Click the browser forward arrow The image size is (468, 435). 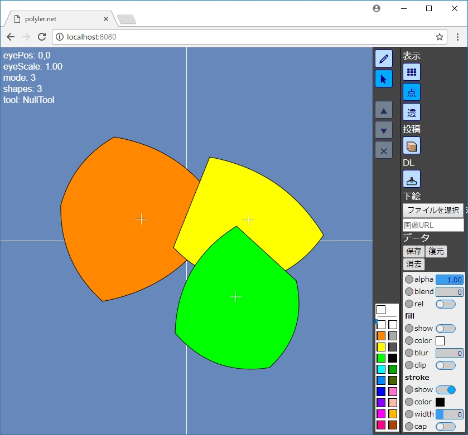[x=26, y=37]
